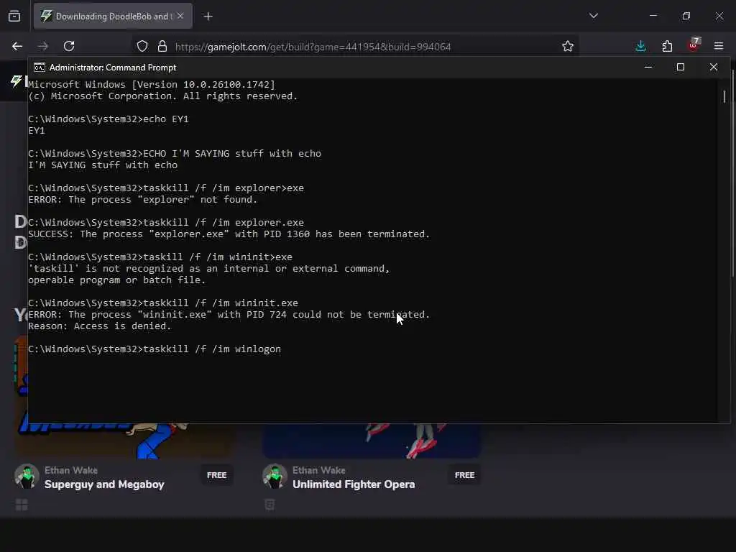The image size is (736, 552).
Task: Click 'Reason: Access is denied.' line
Action: click(x=100, y=326)
